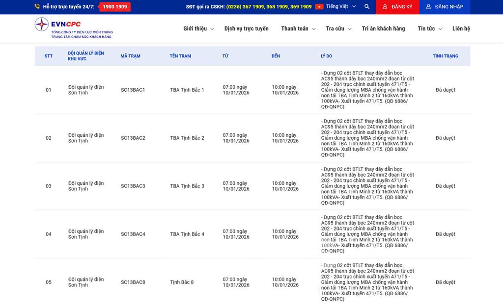Expand the Thanh toán menu
Screen dimensions: 503x306
[x=298, y=29]
